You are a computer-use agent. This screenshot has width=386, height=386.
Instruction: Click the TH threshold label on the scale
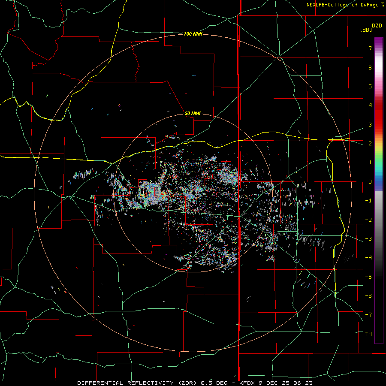(368, 334)
